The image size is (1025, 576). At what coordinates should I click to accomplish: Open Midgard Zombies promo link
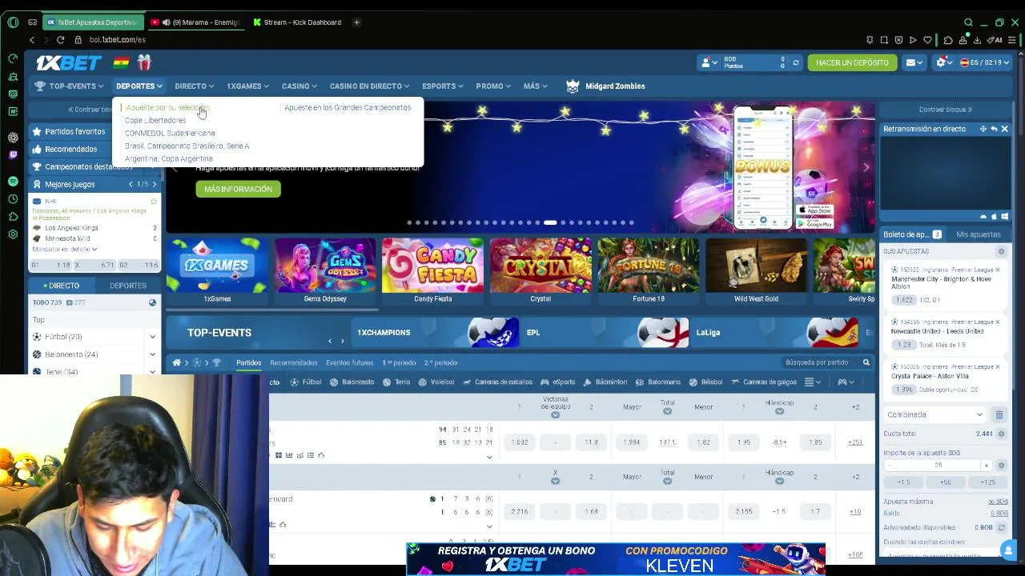pos(605,86)
